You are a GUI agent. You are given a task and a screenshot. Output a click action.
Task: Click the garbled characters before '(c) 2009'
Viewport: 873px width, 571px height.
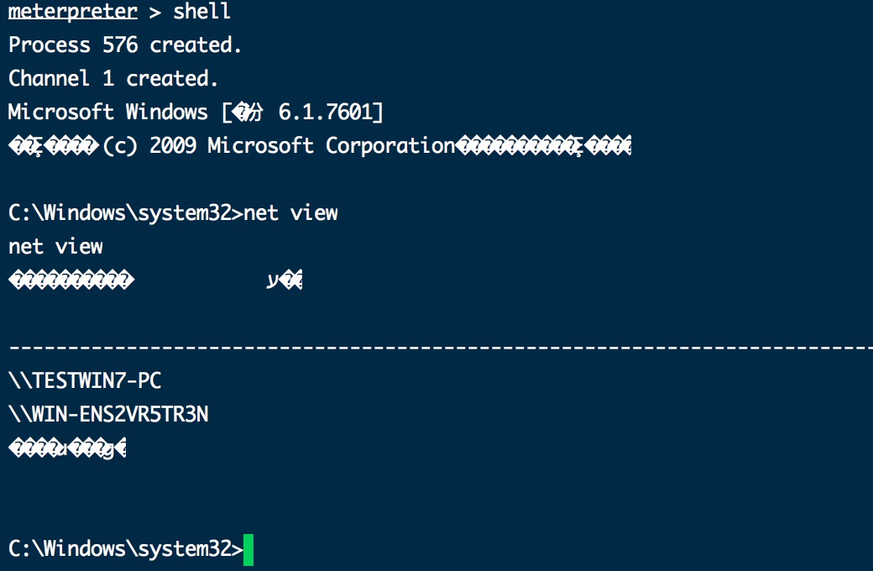[54, 146]
